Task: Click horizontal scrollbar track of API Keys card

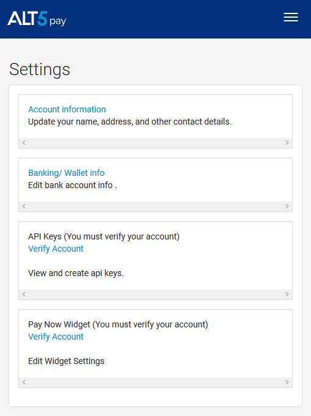Action: point(155,294)
